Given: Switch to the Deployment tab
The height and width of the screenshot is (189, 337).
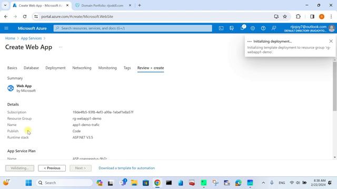Looking at the screenshot, I should [x=55, y=68].
